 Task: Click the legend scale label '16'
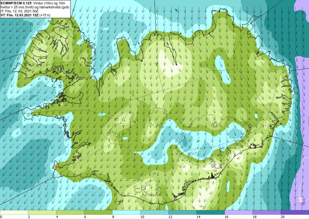[226, 217]
